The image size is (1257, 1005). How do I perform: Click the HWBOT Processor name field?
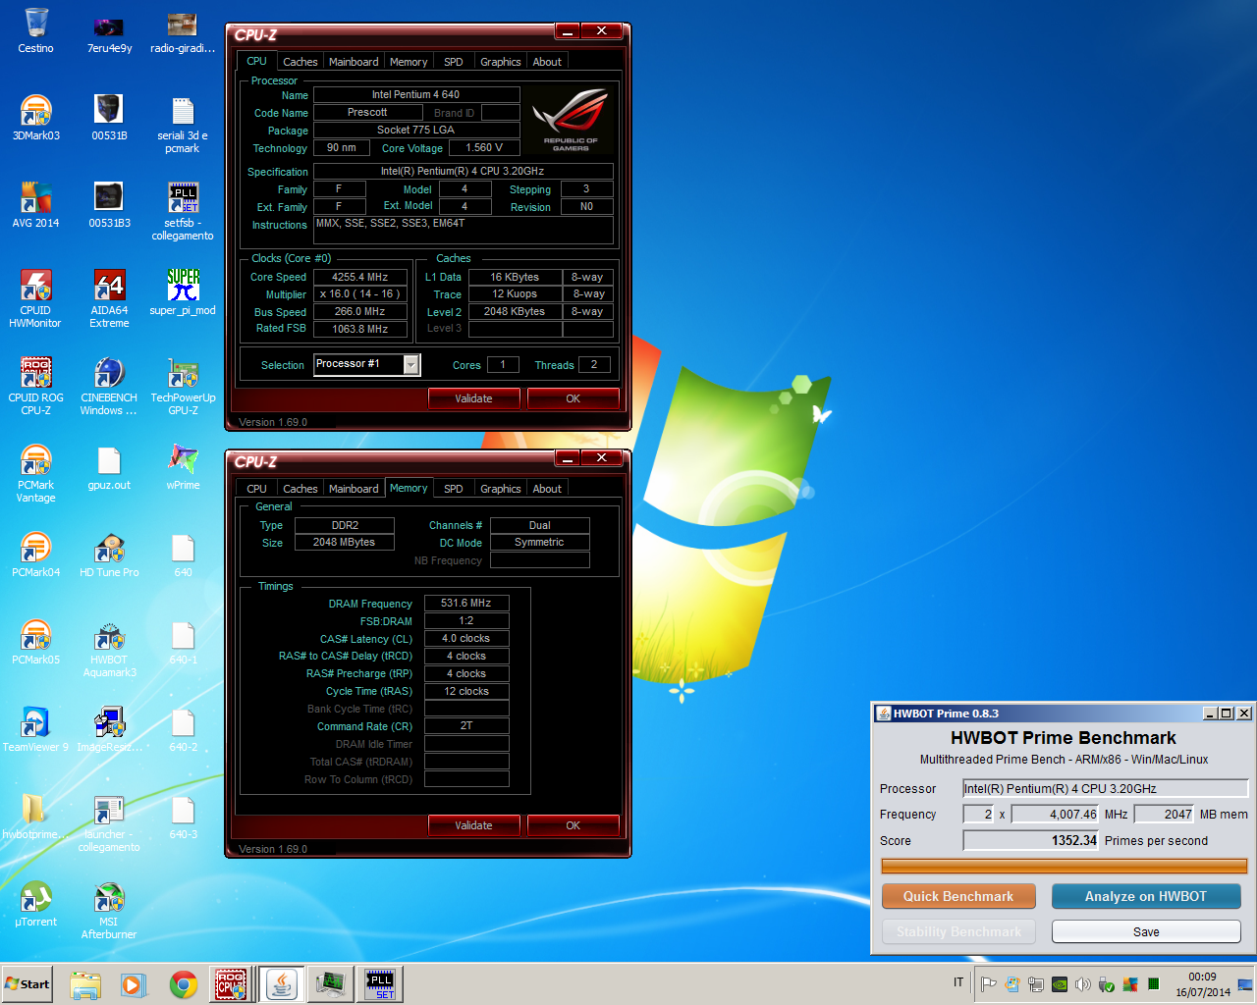[1105, 788]
